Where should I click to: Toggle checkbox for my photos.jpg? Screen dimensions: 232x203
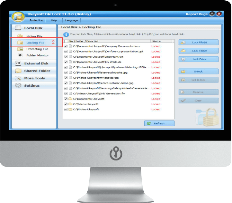click(x=66, y=78)
